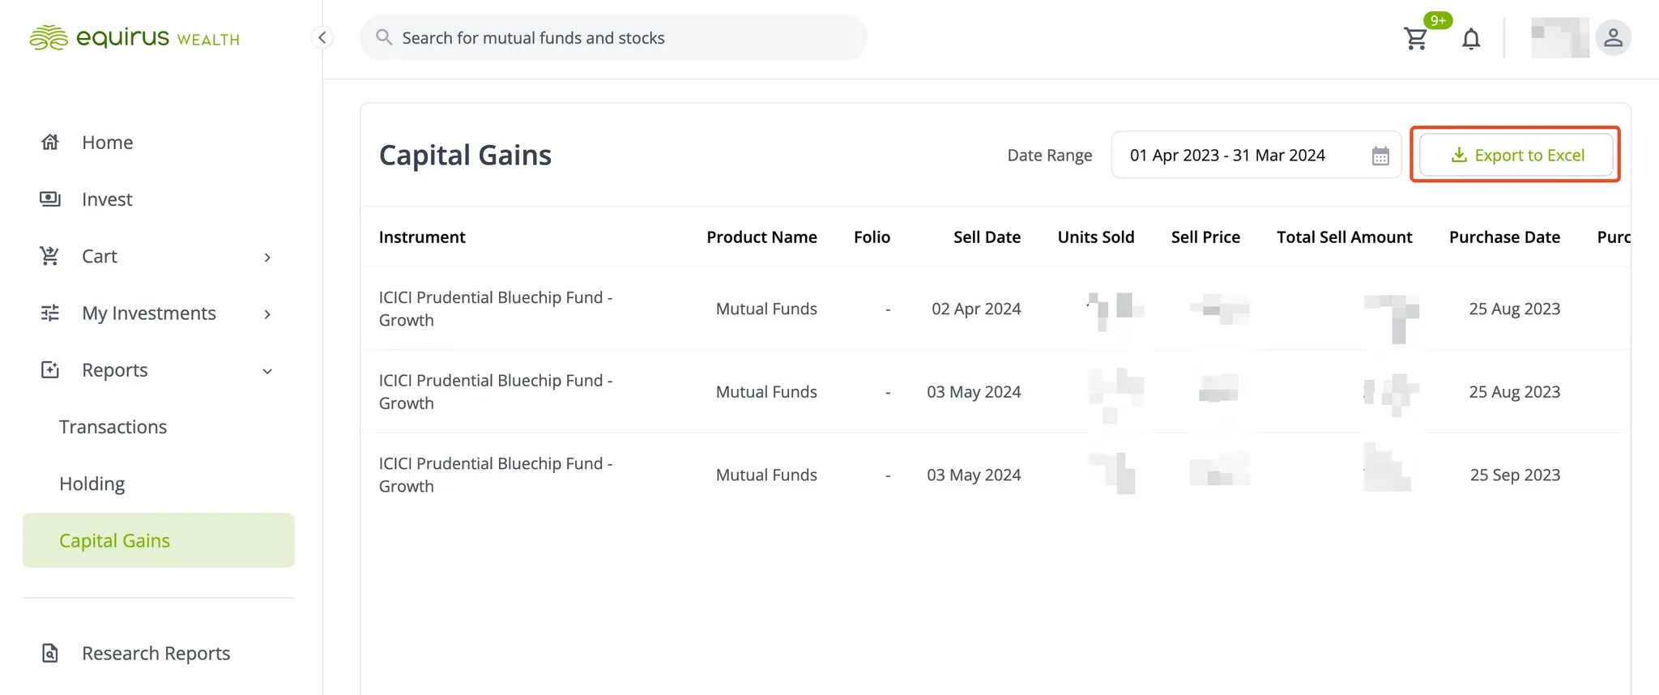Click the search magnifier icon
The width and height of the screenshot is (1659, 695).
click(384, 37)
